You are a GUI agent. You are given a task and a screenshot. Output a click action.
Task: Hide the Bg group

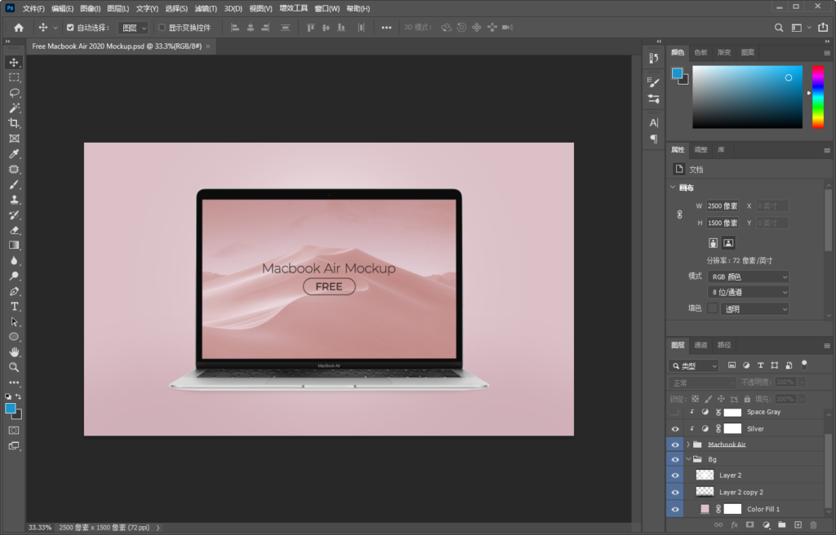coord(675,459)
